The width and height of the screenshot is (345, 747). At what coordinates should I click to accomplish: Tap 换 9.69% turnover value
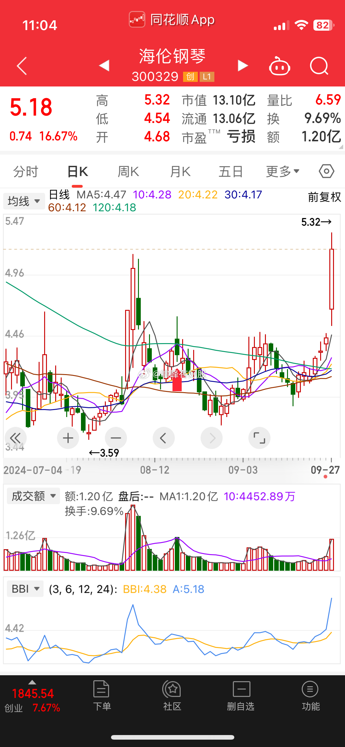323,118
